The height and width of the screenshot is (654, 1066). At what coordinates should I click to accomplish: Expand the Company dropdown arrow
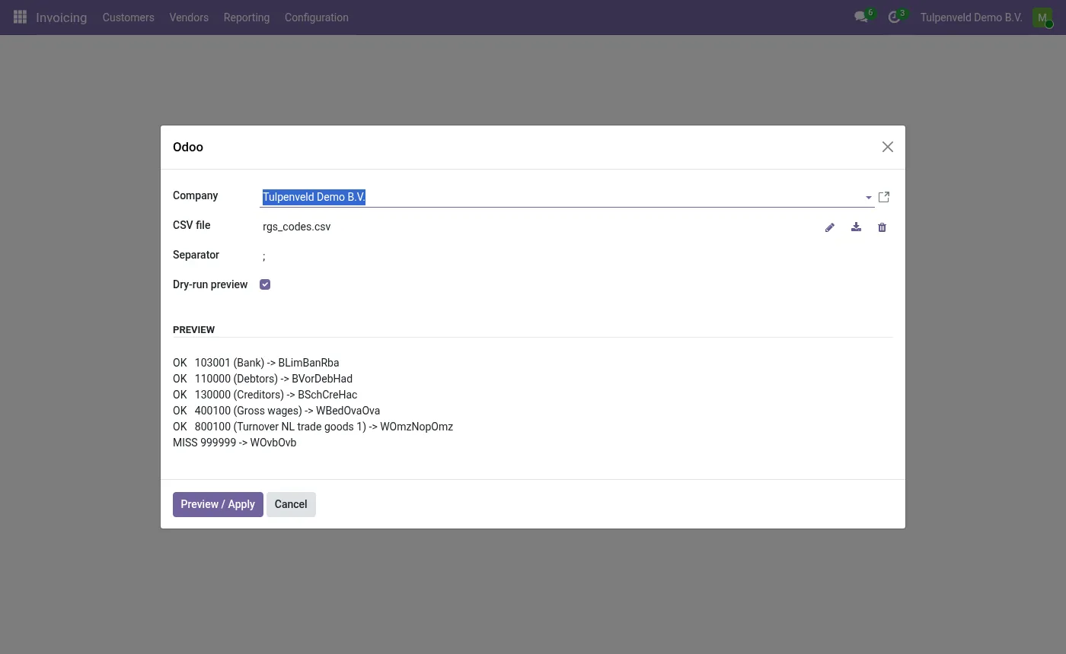click(x=868, y=198)
